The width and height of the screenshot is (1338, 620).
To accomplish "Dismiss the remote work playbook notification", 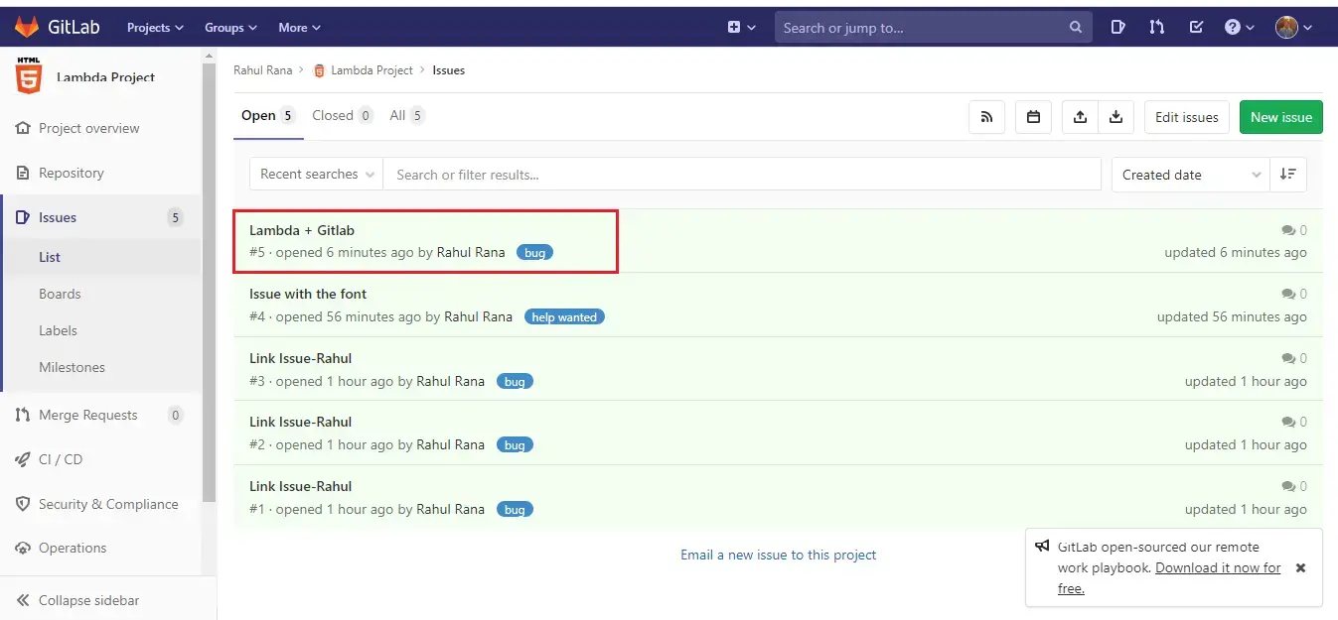I will point(1300,568).
